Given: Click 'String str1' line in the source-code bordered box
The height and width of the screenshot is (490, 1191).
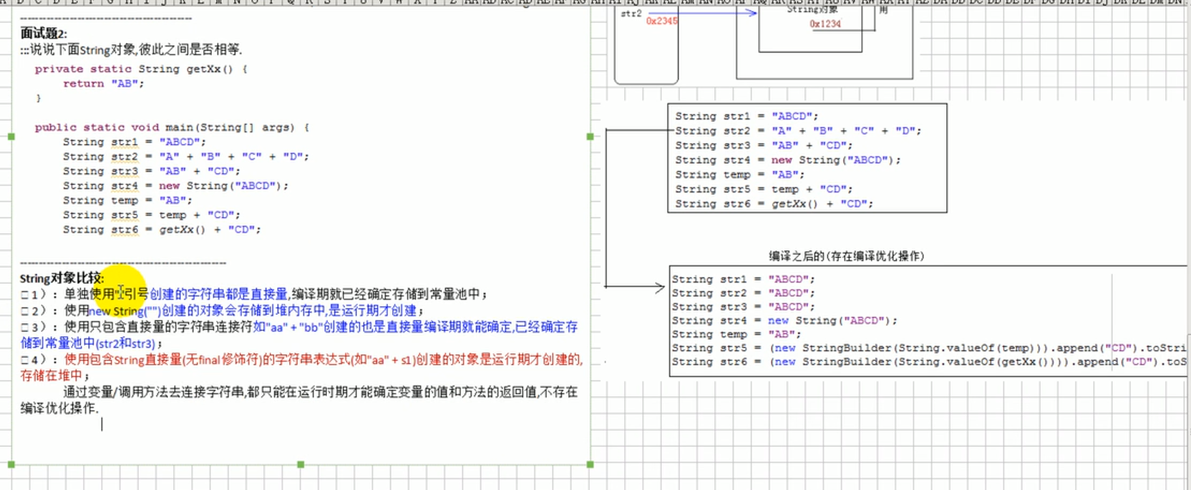Looking at the screenshot, I should tap(747, 116).
